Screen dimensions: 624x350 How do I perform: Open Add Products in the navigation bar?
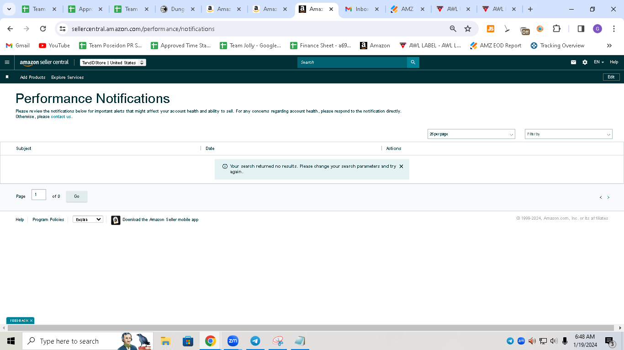point(33,77)
